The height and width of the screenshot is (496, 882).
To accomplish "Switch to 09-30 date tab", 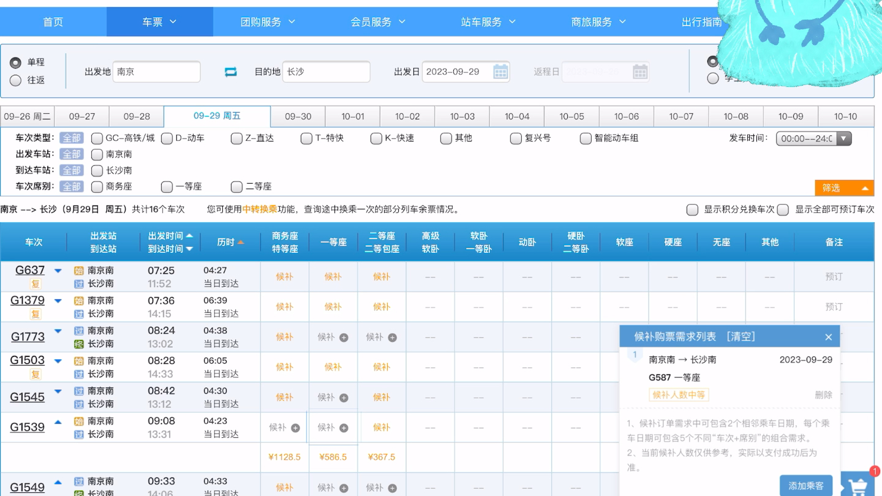I will (298, 116).
